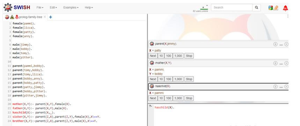Screen dimensions: 300x126
Task: Click the haschild(X) query owl icon
Action: [x=152, y=86]
